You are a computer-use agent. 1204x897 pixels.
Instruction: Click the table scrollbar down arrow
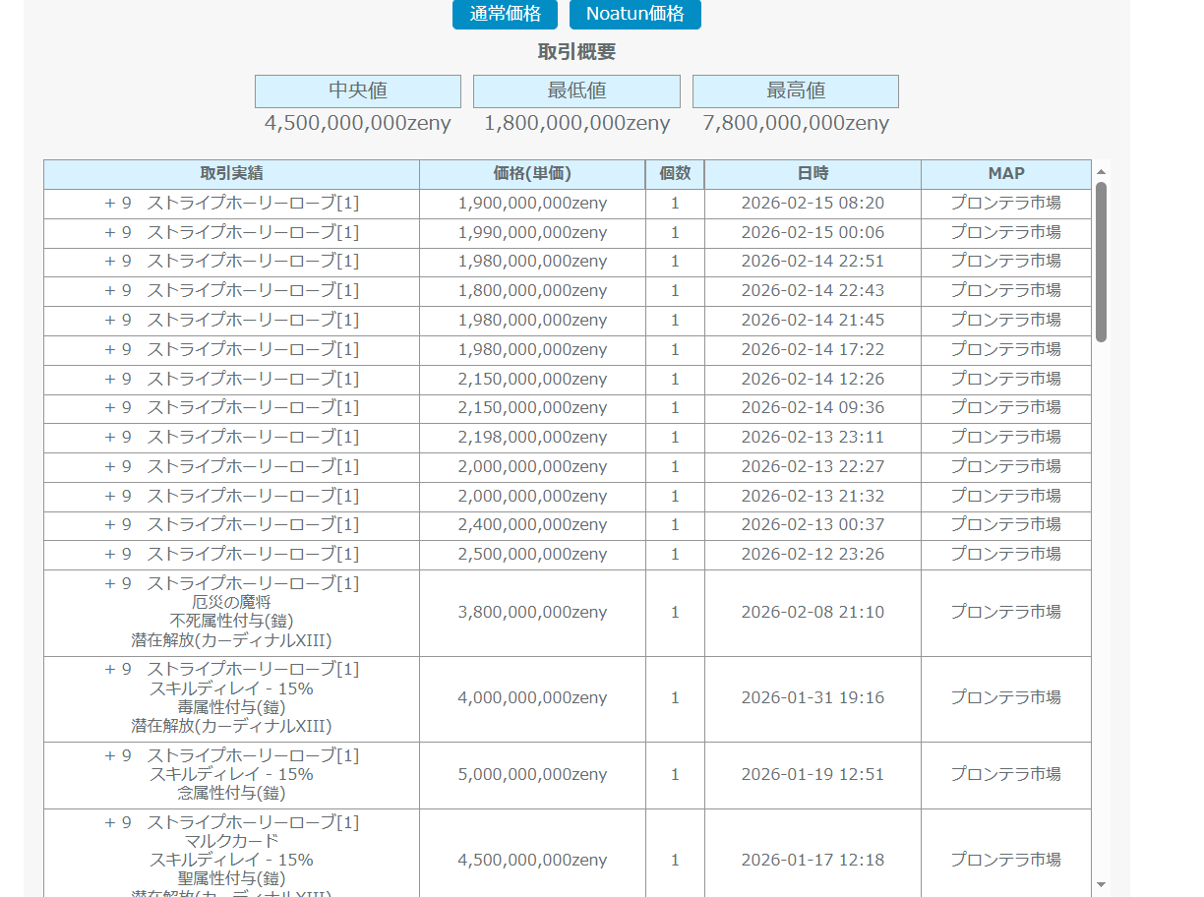point(1101,884)
